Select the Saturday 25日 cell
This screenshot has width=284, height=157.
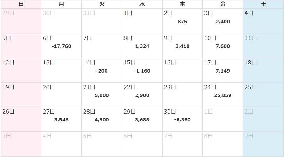[x=263, y=95]
